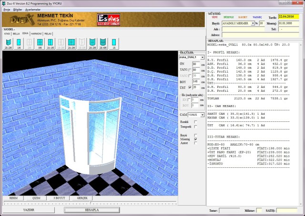The image size is (305, 216).
Task: Select the 2S-2H shower model icon
Action: 9,43
